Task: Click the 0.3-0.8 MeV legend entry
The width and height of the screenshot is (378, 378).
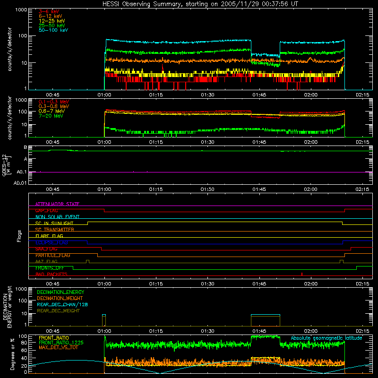Action: [x=54, y=106]
